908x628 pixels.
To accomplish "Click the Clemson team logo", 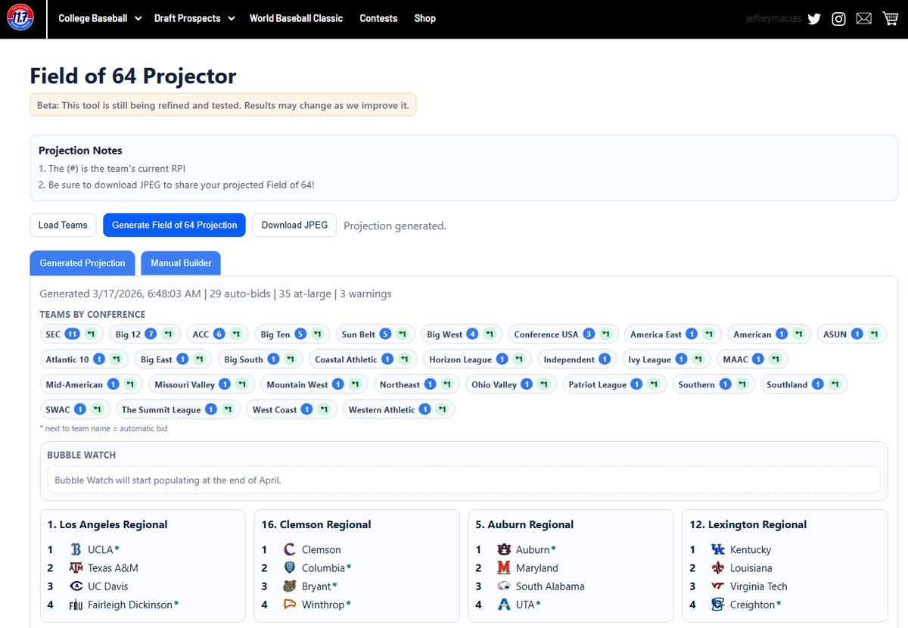I will pyautogui.click(x=290, y=550).
